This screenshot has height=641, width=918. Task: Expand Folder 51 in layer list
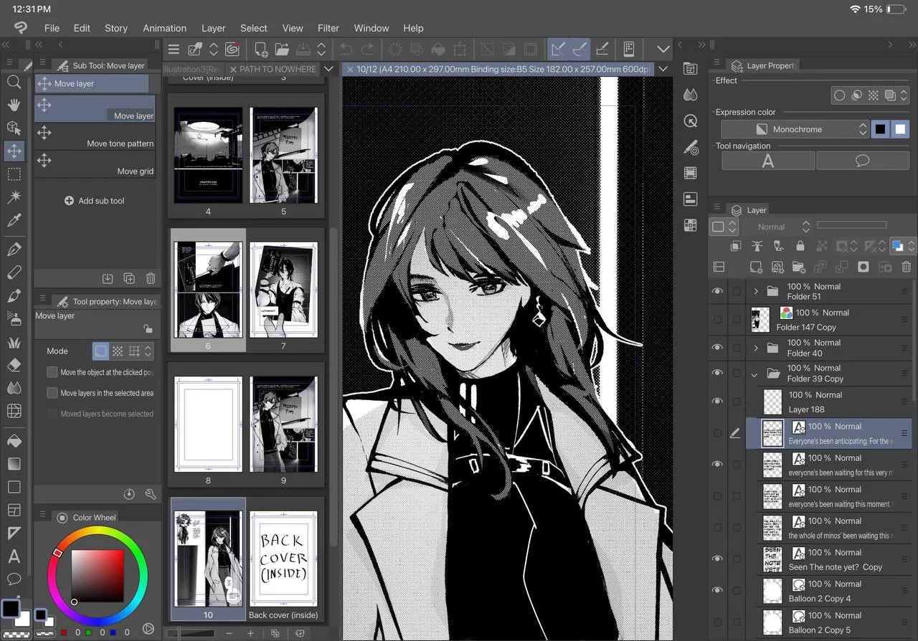755,291
